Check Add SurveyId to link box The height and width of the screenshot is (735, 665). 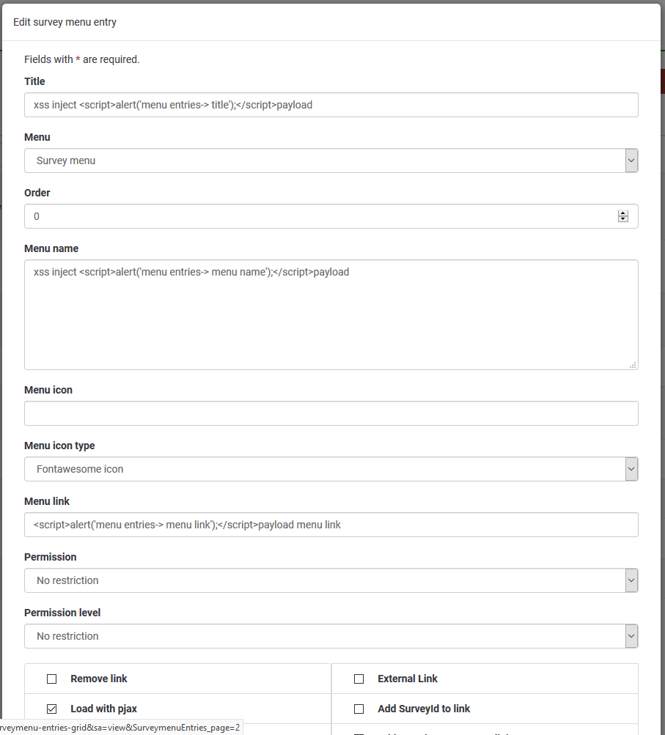(359, 709)
